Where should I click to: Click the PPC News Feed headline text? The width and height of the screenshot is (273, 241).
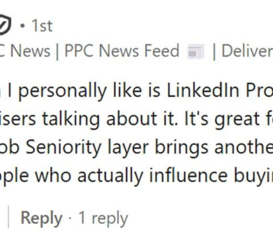pyautogui.click(x=122, y=51)
